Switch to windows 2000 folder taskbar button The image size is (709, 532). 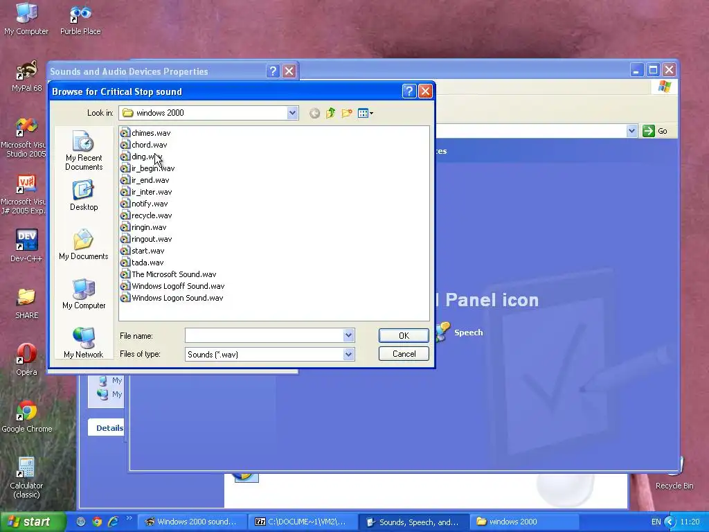[x=525, y=522]
